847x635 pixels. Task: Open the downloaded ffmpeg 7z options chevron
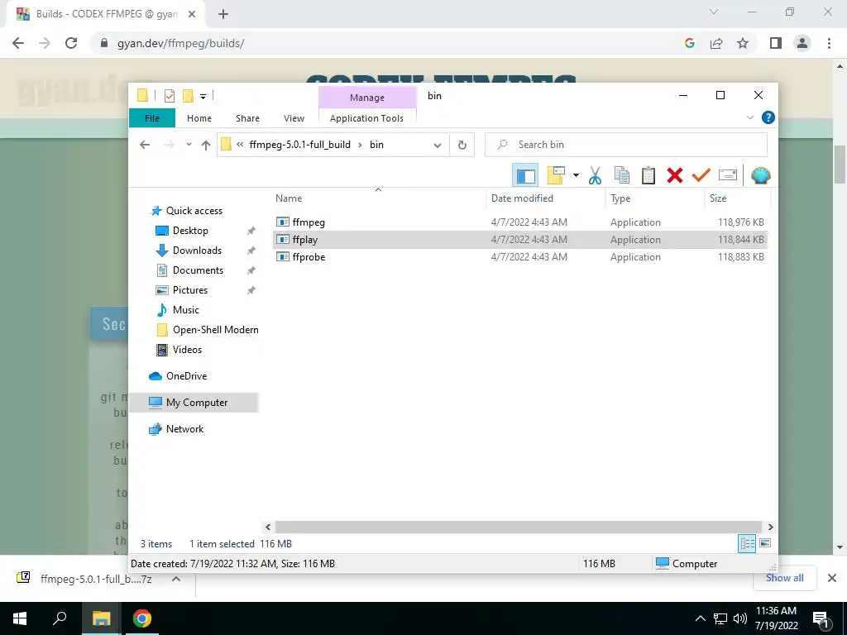tap(175, 579)
